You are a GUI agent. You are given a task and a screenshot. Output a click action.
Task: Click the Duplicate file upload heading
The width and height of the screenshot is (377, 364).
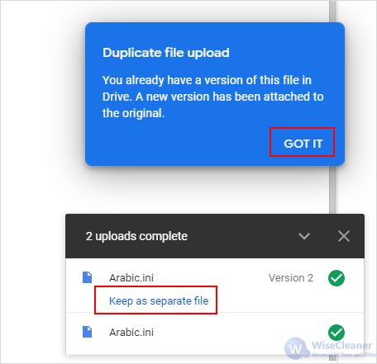pyautogui.click(x=166, y=53)
